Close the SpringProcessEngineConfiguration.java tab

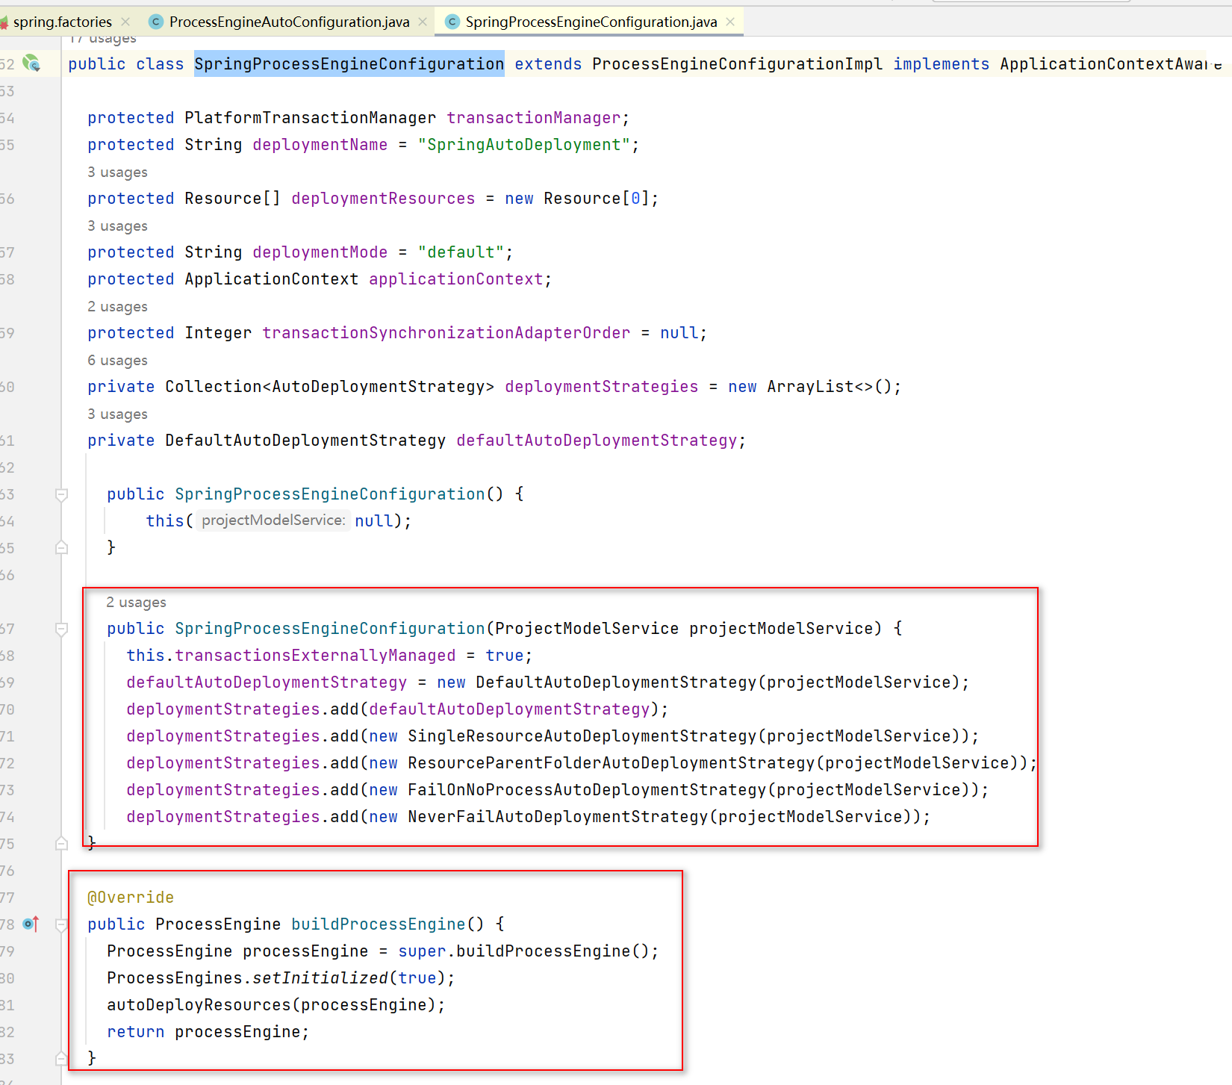point(730,22)
